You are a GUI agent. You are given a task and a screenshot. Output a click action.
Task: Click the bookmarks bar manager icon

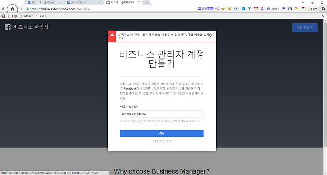pyautogui.click(x=3, y=16)
